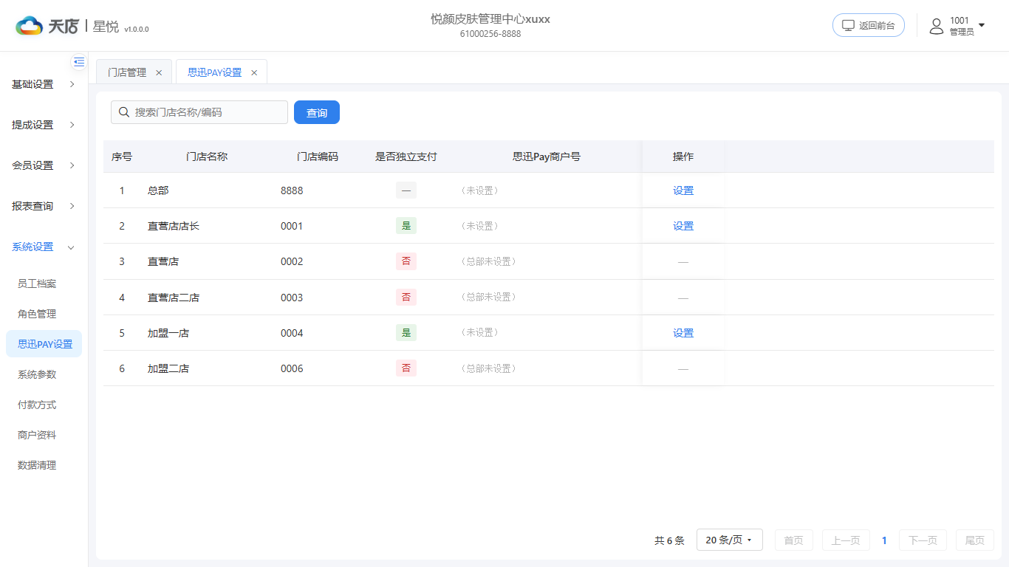Click store code 0002
Viewport: 1009px width, 567px height.
[292, 261]
